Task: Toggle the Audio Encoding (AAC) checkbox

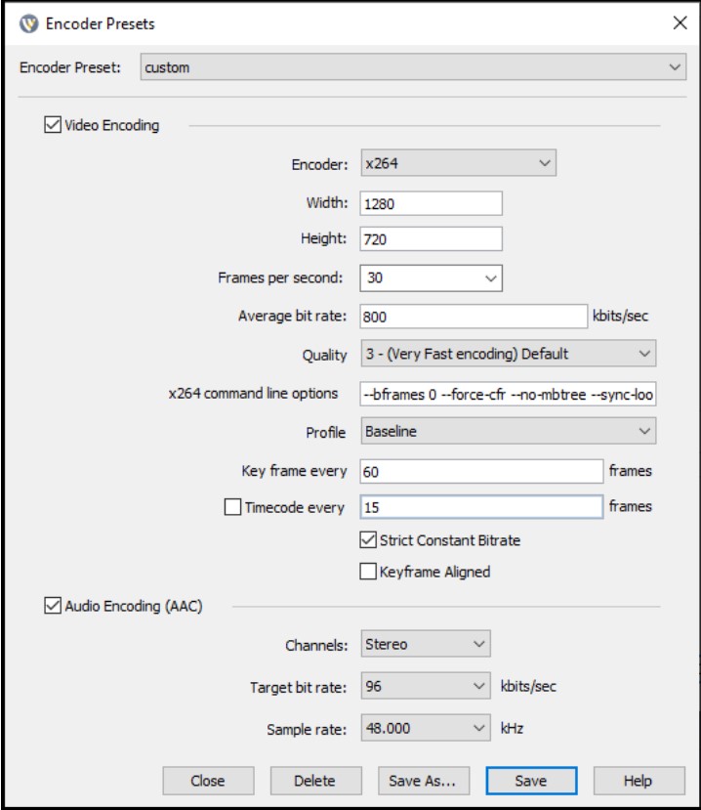Action: pyautogui.click(x=53, y=607)
